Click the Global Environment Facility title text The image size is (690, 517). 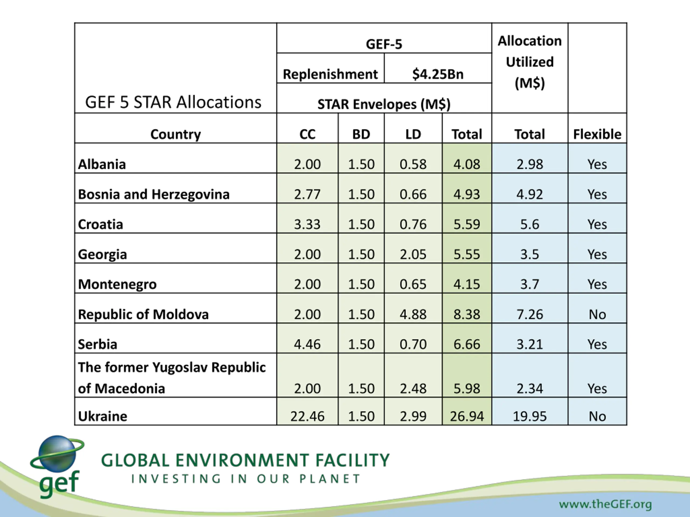coord(246,460)
